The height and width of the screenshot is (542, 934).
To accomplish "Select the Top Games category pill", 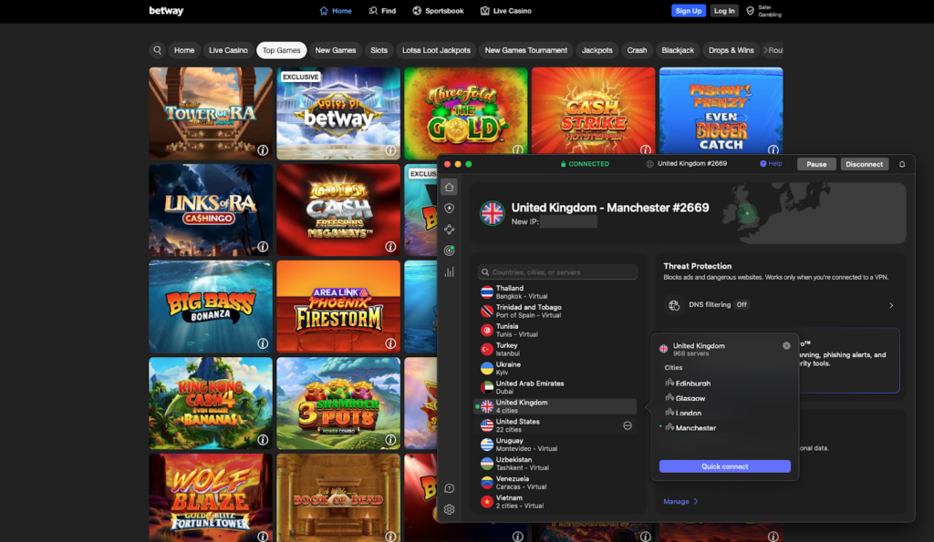I will pos(281,50).
